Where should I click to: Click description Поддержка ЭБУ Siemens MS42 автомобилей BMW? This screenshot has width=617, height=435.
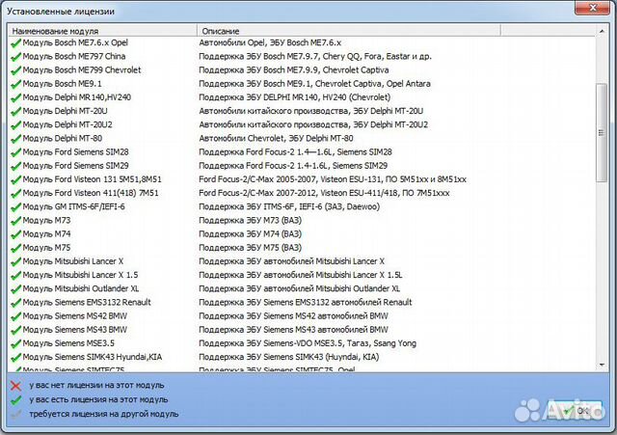[293, 316]
